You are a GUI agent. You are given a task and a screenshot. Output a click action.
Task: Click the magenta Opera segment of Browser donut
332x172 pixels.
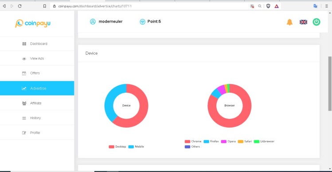pos(222,89)
